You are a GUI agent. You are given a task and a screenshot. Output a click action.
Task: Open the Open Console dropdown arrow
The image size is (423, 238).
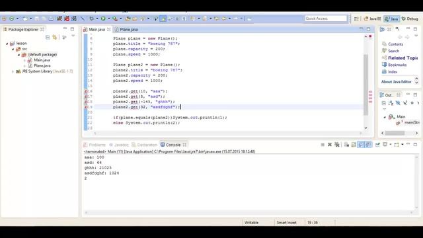pos(403,145)
